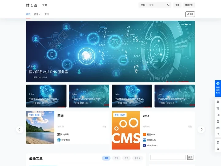Open the 中国联通DNS服务器地址大全 thumbnail
This screenshot has width=221, height=166.
pos(89,96)
